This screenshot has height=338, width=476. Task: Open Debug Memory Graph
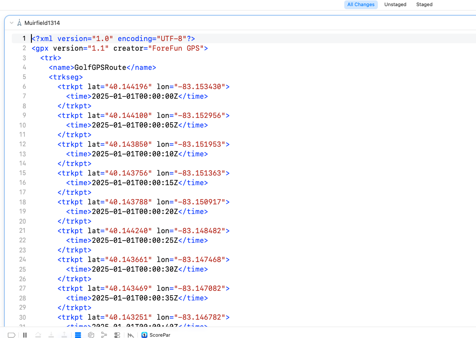(x=104, y=335)
